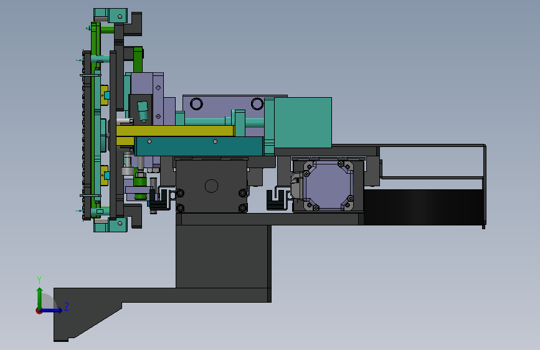This screenshot has height=350, width=540.
Task: Select the long yellow bar in assembly
Action: point(175,131)
